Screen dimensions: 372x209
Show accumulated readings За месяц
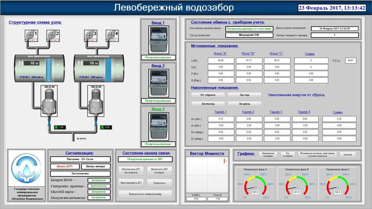pyautogui.click(x=208, y=104)
